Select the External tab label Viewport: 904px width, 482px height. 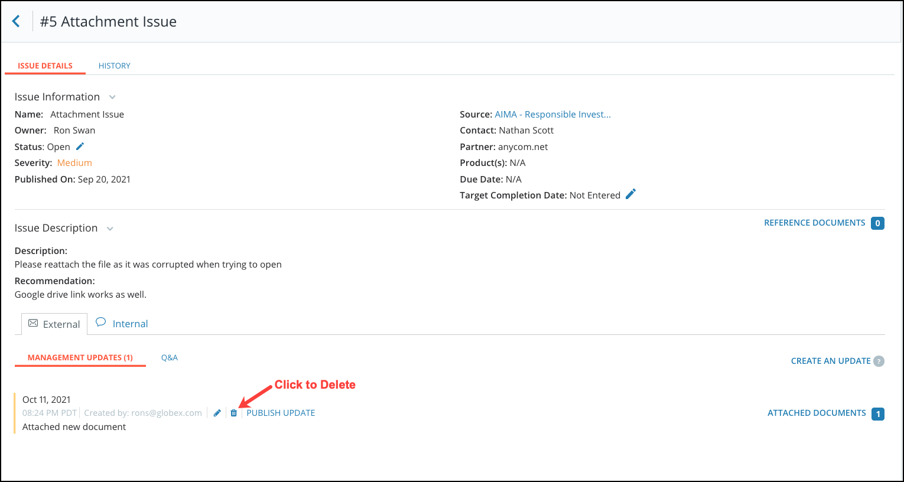click(x=61, y=324)
